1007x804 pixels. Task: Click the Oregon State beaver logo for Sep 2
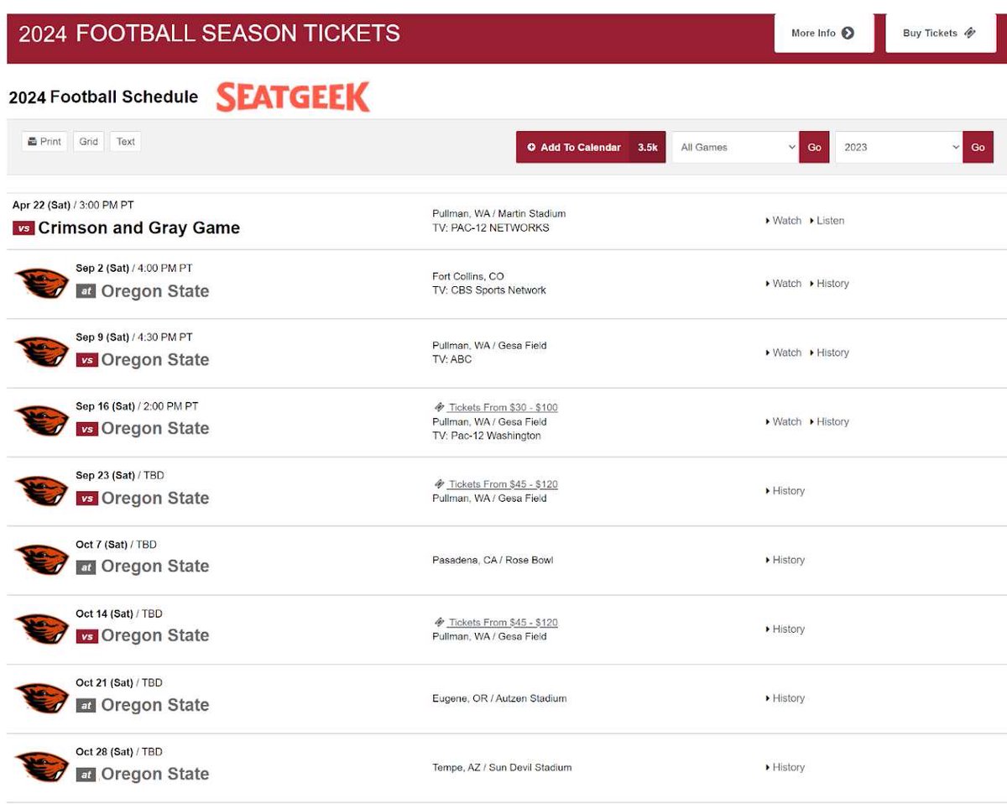coord(41,284)
